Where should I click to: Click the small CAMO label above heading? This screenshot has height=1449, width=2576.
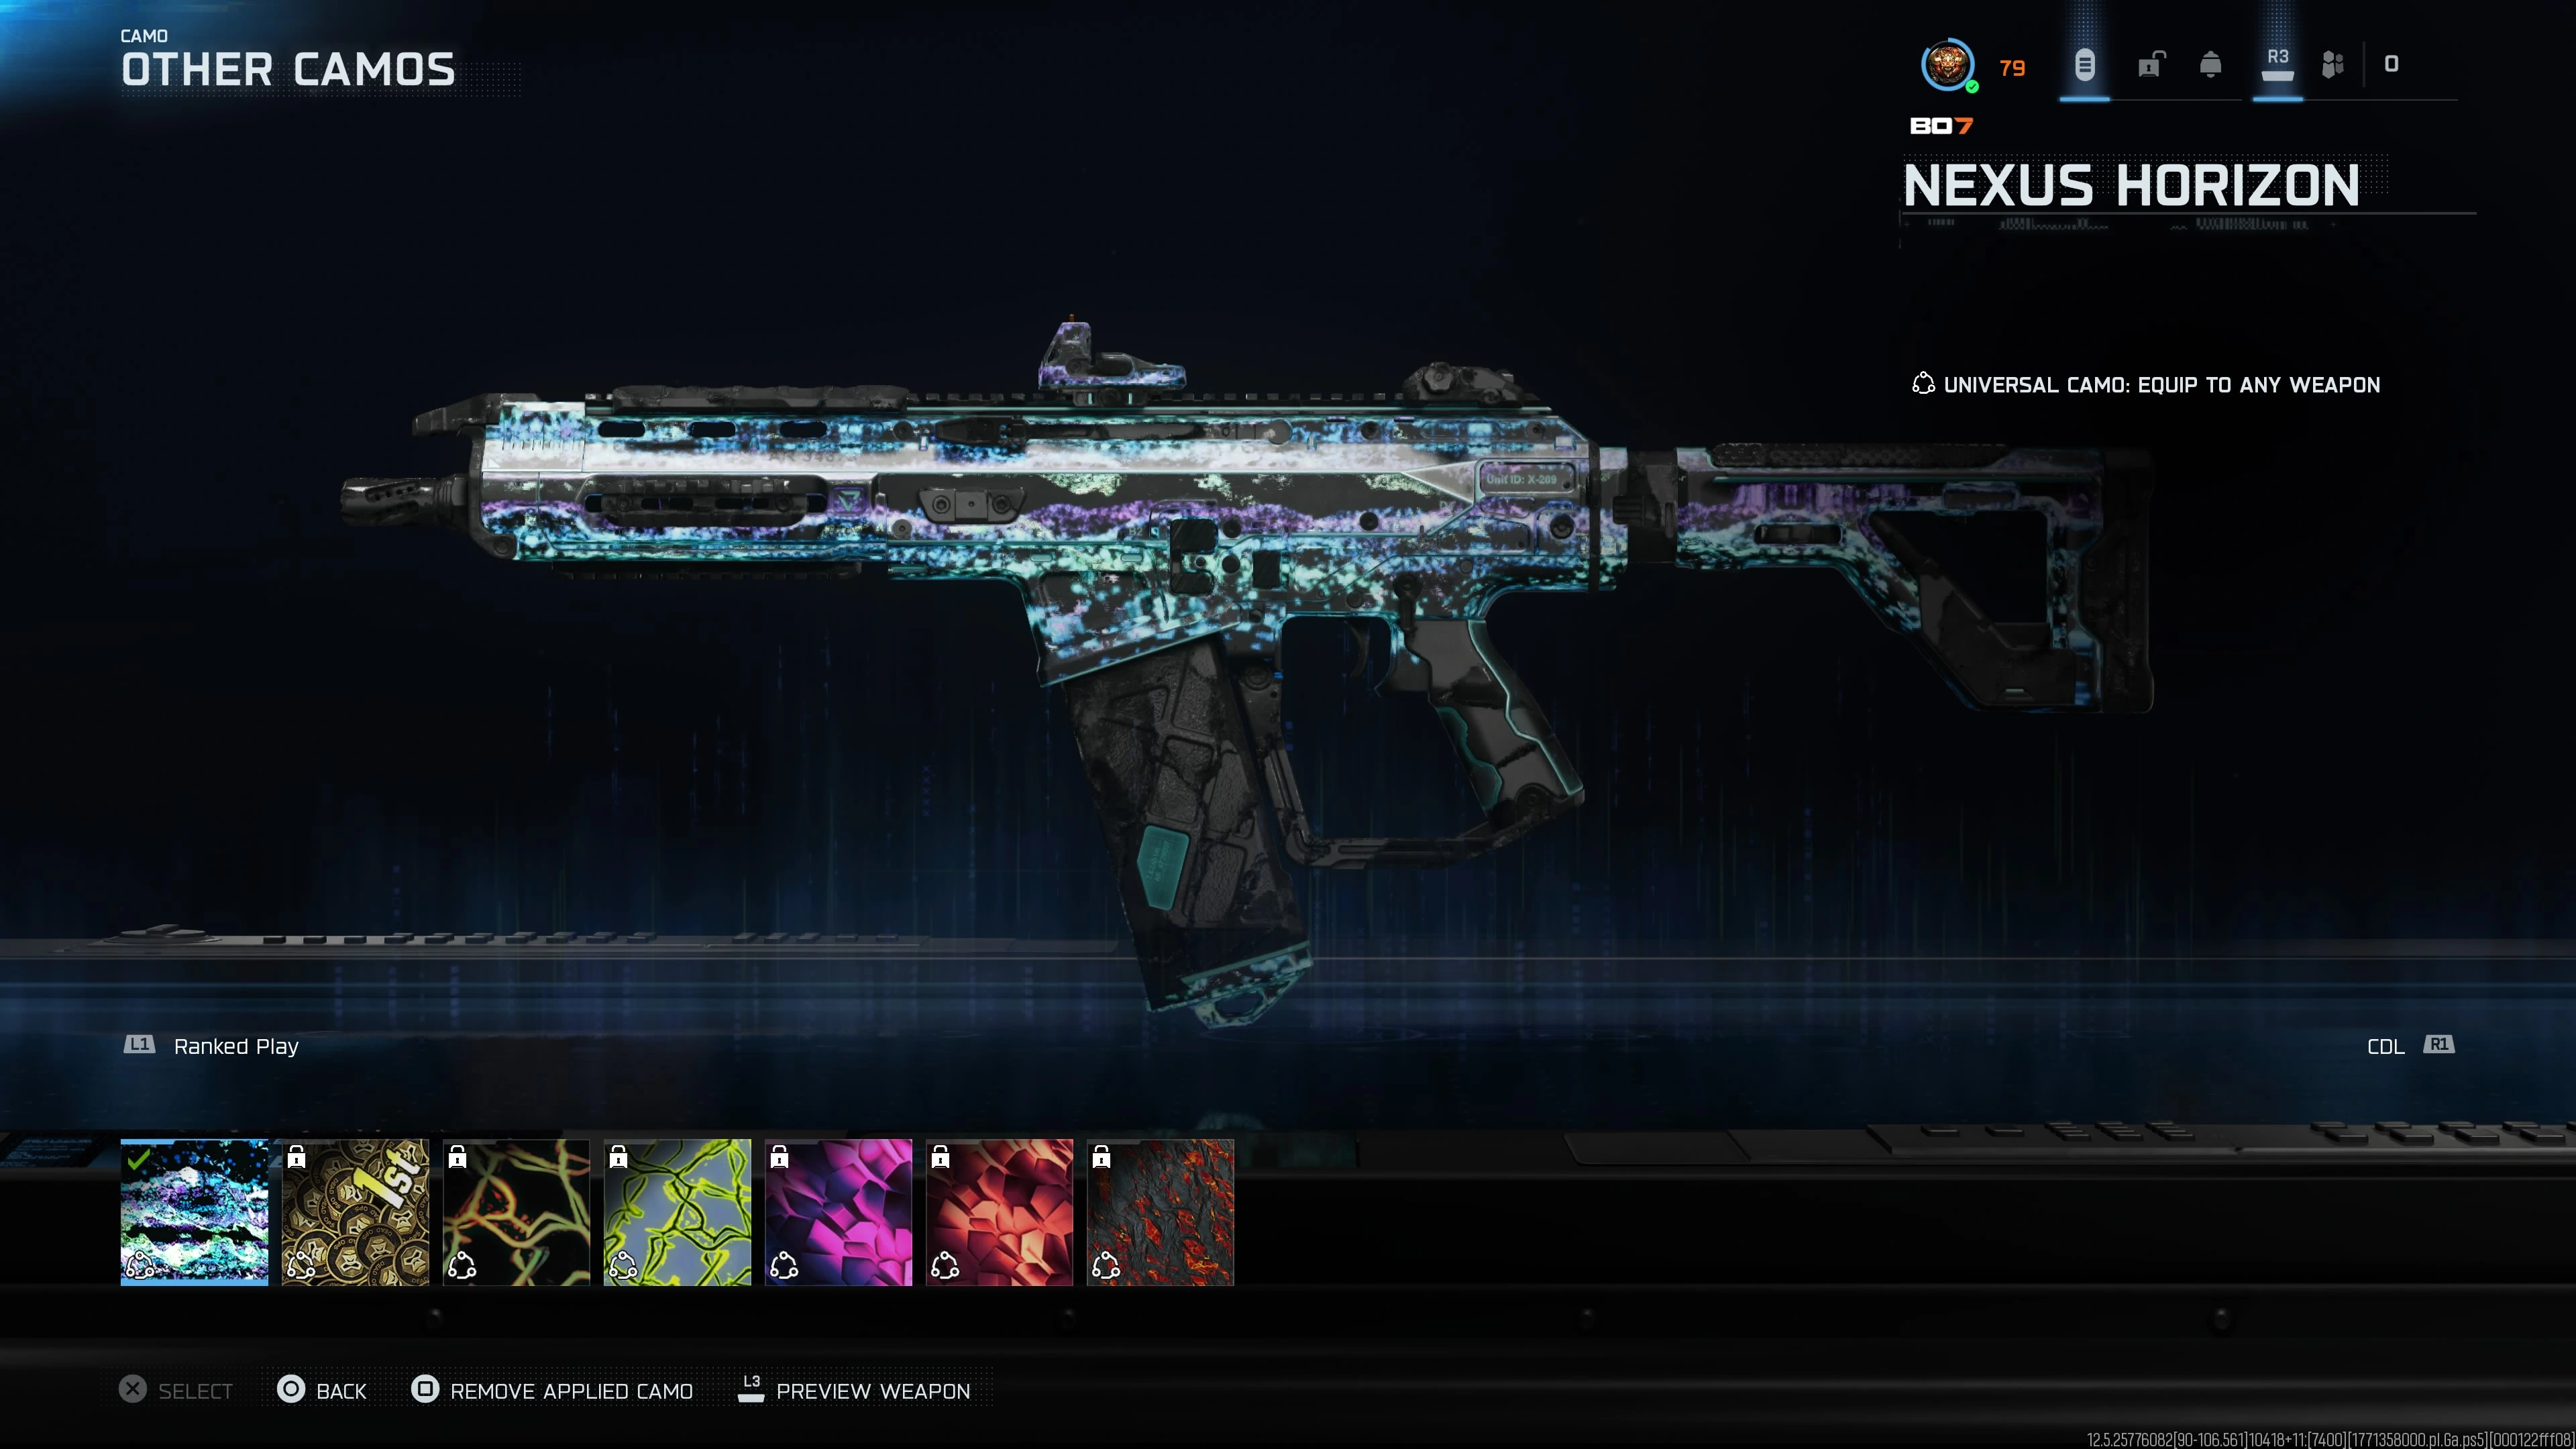(144, 36)
